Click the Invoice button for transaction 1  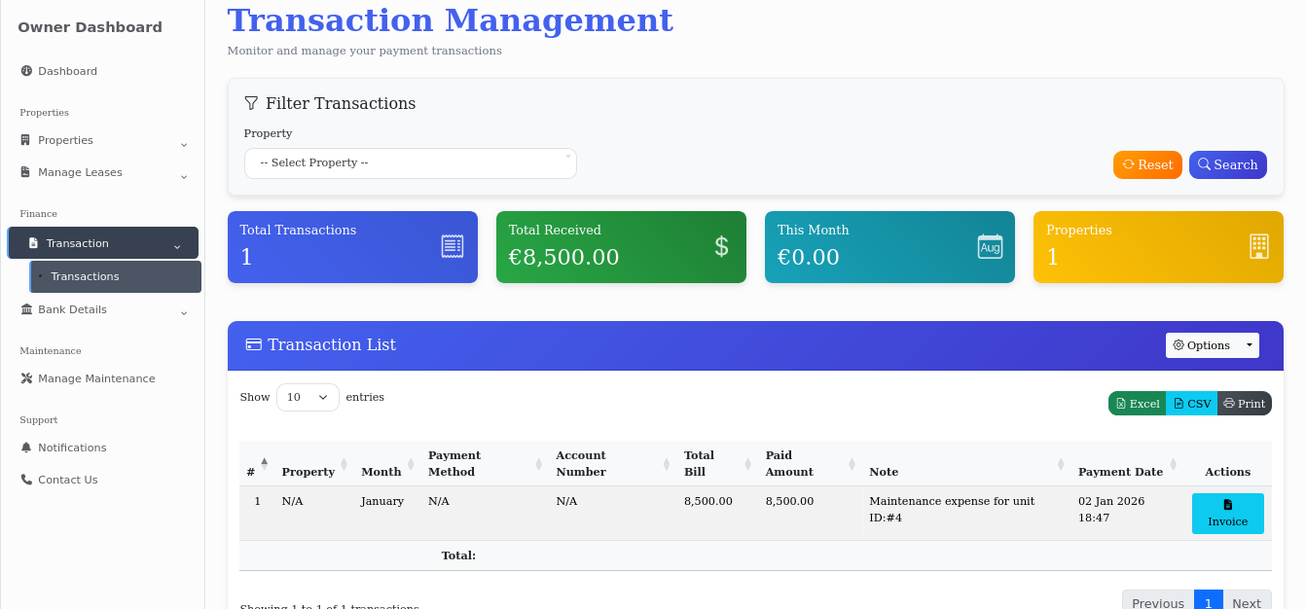(x=1227, y=513)
